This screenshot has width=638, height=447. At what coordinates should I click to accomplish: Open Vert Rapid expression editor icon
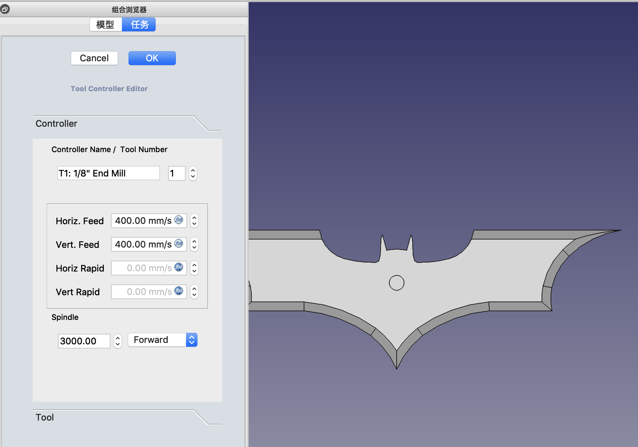179,291
